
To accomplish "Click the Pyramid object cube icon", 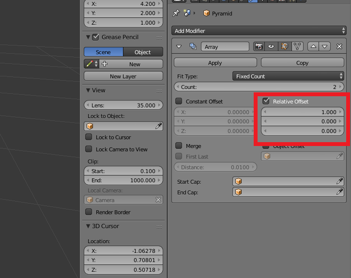I will coord(206,13).
